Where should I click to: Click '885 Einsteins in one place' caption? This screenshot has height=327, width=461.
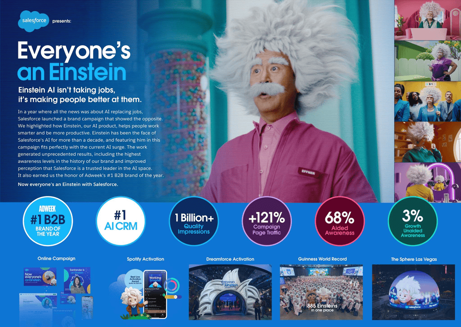[322, 308]
